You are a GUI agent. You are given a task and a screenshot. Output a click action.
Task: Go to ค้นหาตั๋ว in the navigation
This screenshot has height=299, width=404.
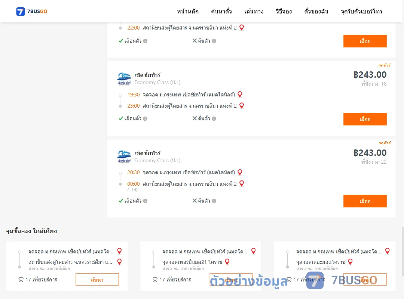pos(221,11)
